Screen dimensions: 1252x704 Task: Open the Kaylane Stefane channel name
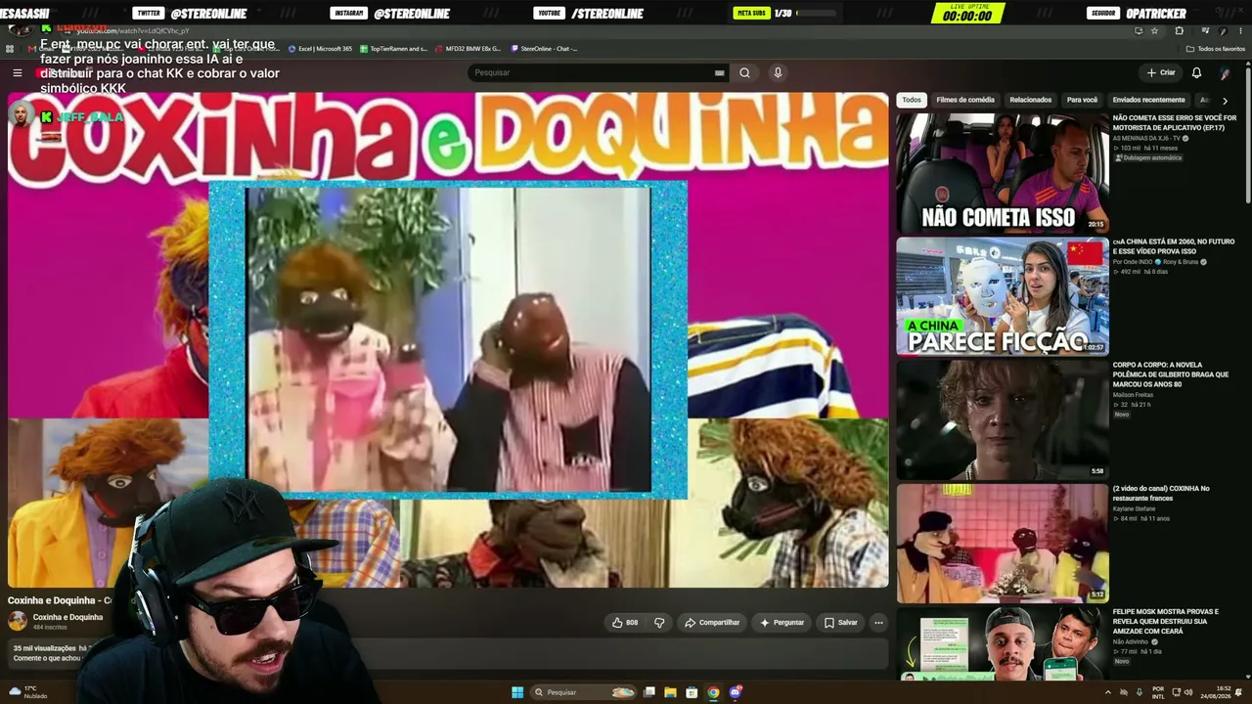tap(1134, 508)
